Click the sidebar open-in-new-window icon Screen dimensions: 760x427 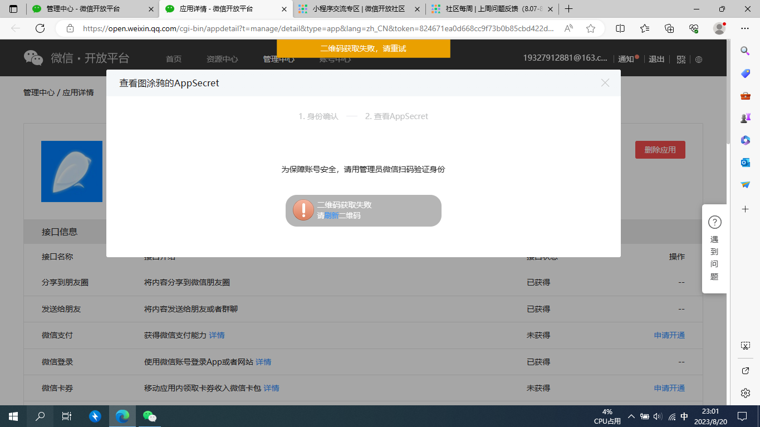(746, 371)
